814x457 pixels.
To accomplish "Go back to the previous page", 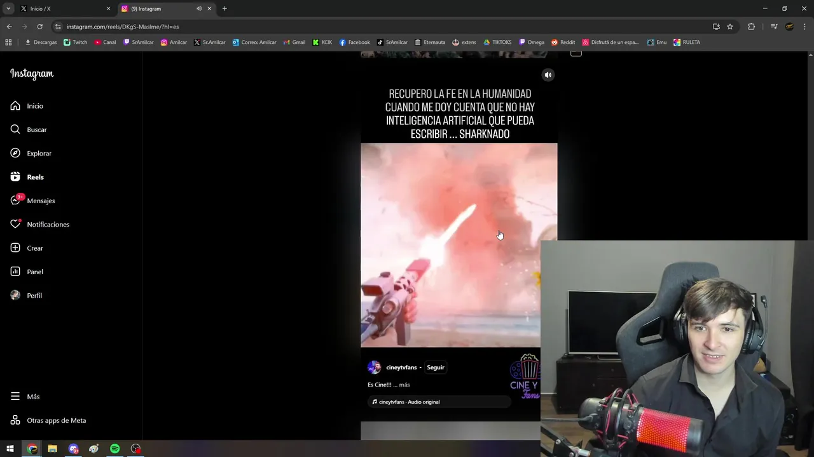I will click(9, 27).
